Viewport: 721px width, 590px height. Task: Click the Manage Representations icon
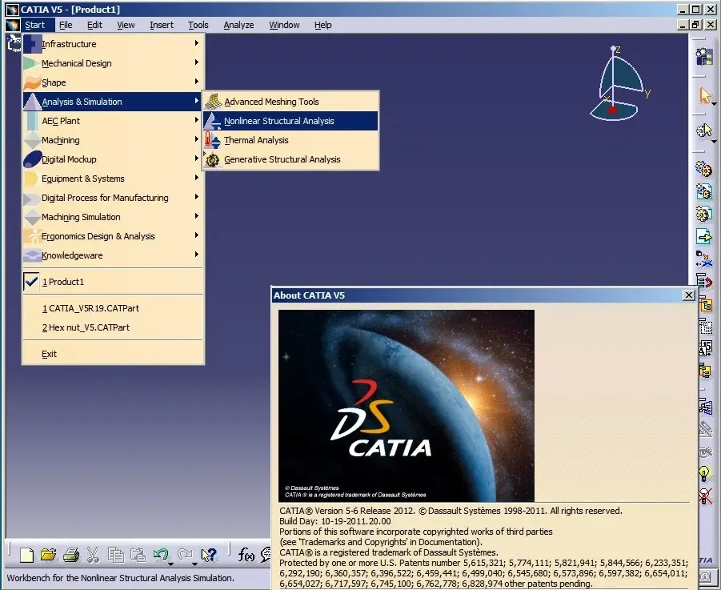click(x=705, y=407)
